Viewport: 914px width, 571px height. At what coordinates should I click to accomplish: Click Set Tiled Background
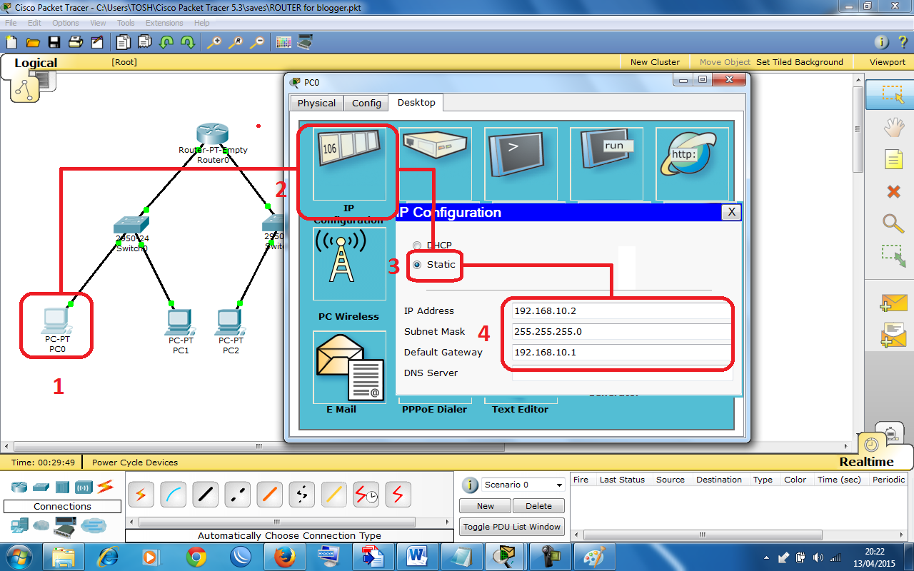(x=800, y=62)
